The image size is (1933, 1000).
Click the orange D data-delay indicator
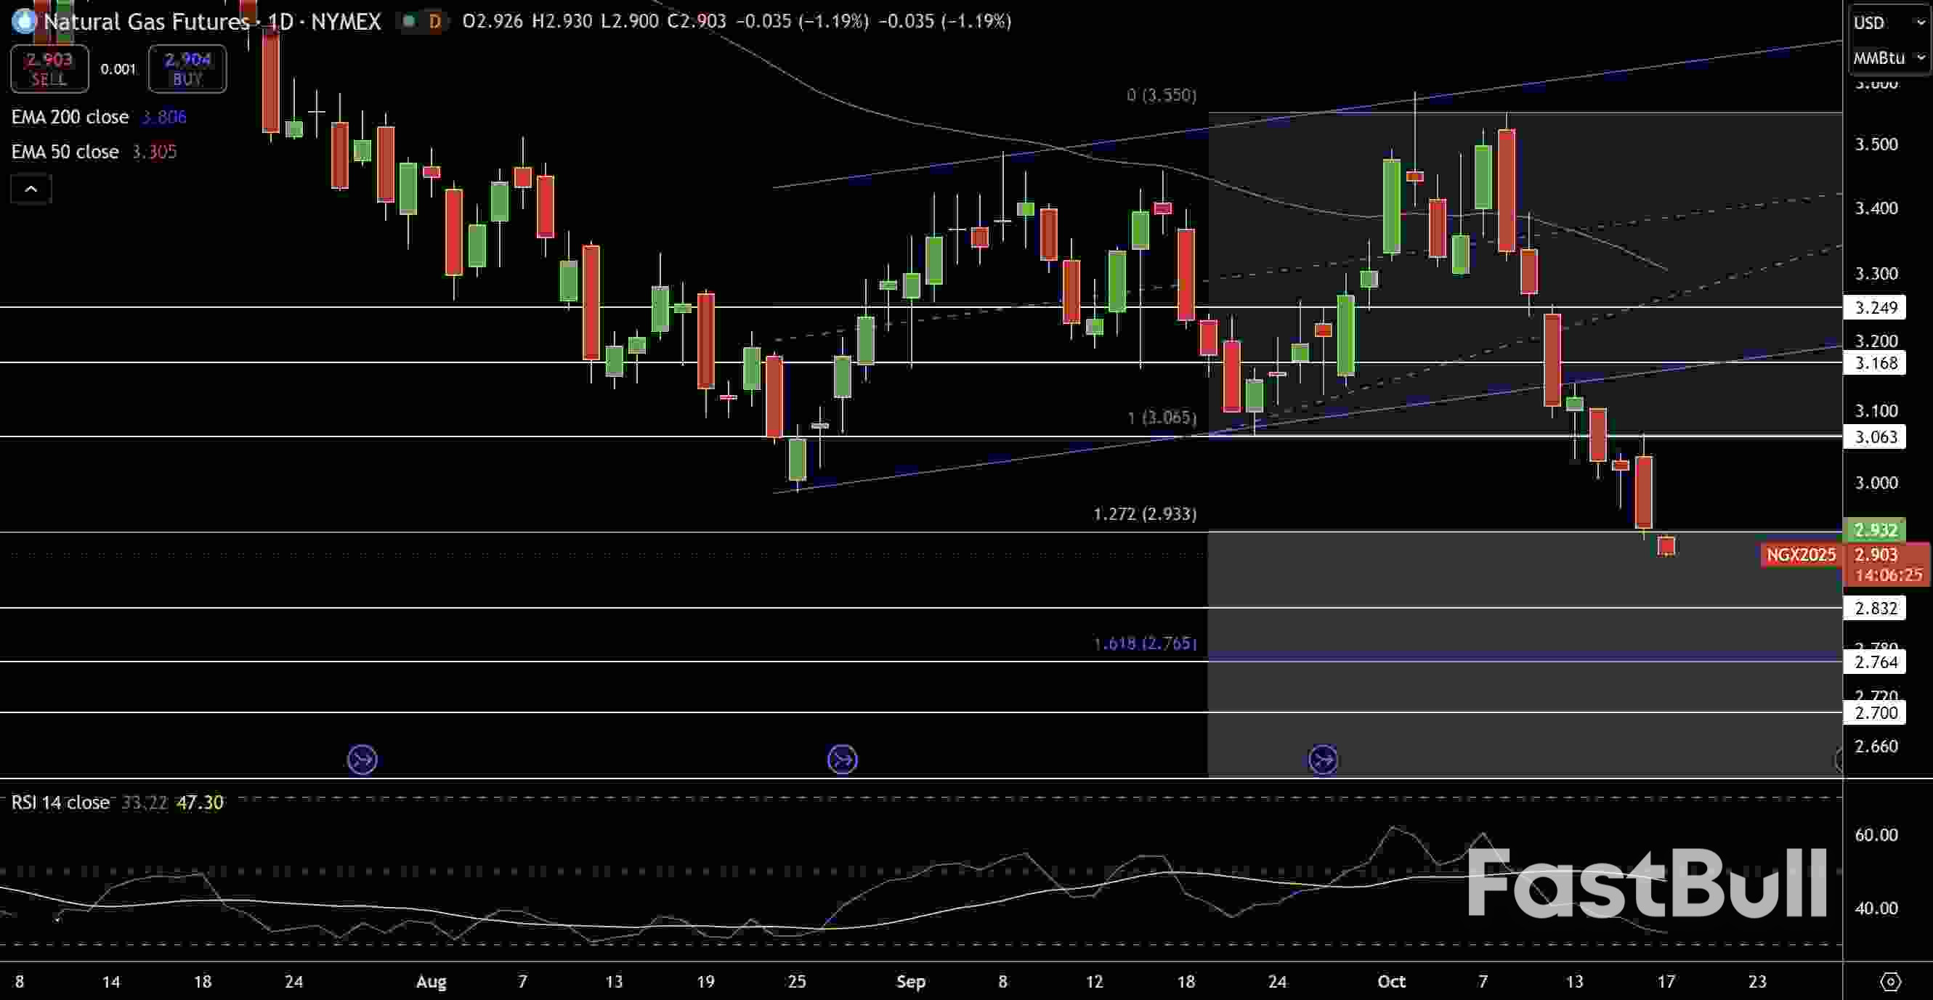434,21
